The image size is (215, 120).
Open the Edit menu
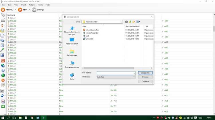(10, 5)
